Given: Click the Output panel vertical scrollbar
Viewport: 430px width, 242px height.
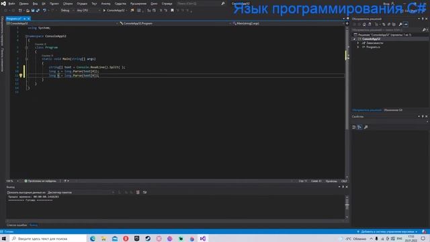Looking at the screenshot, I should pyautogui.click(x=347, y=207).
